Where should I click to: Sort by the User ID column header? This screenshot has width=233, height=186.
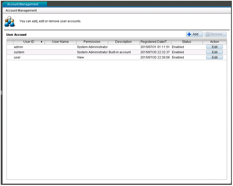coord(29,42)
